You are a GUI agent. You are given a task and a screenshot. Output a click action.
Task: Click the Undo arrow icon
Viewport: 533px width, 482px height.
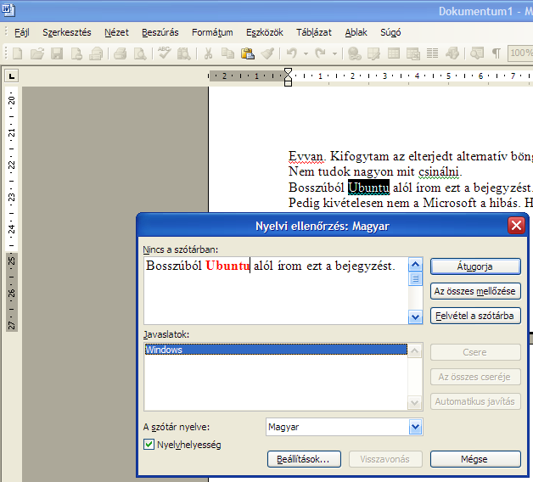point(292,53)
